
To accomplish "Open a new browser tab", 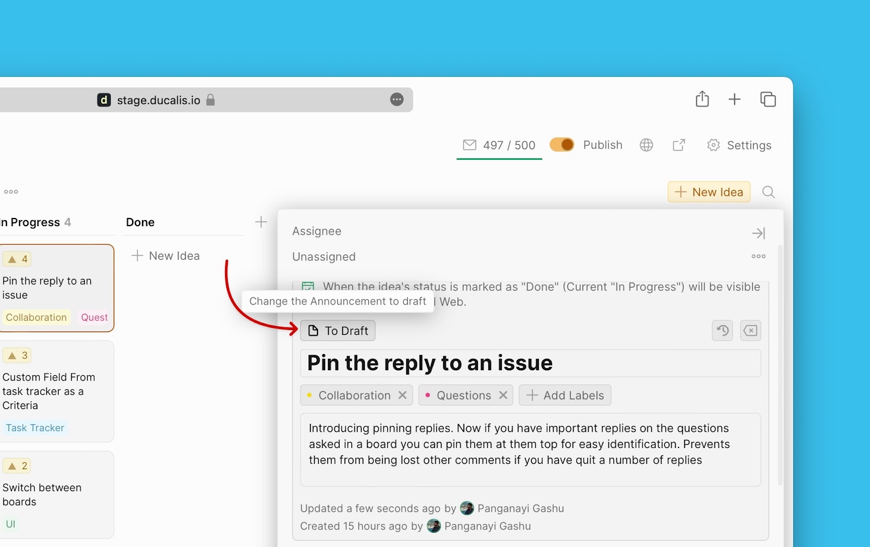I will [x=734, y=100].
